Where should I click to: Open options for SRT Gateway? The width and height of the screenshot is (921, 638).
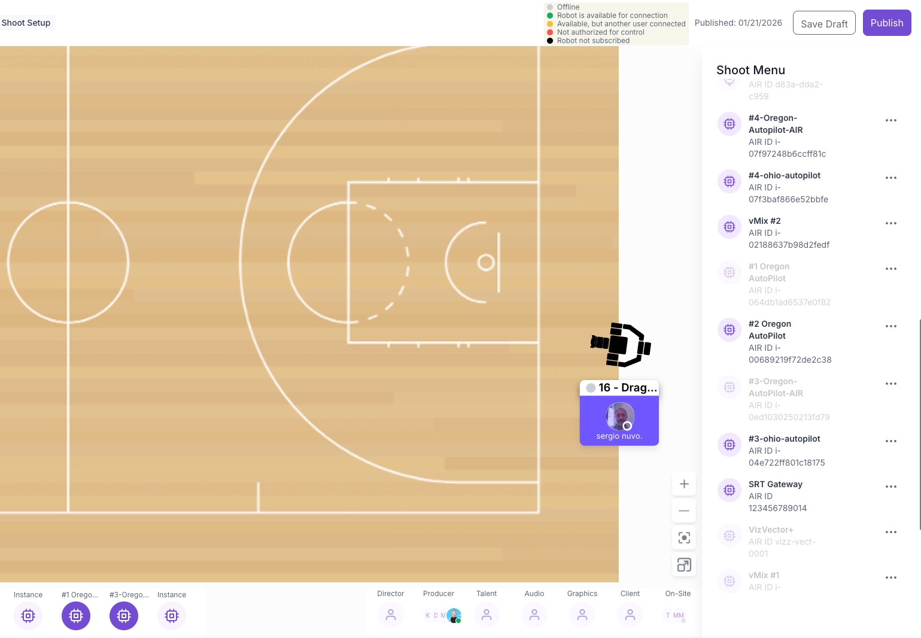coord(891,487)
